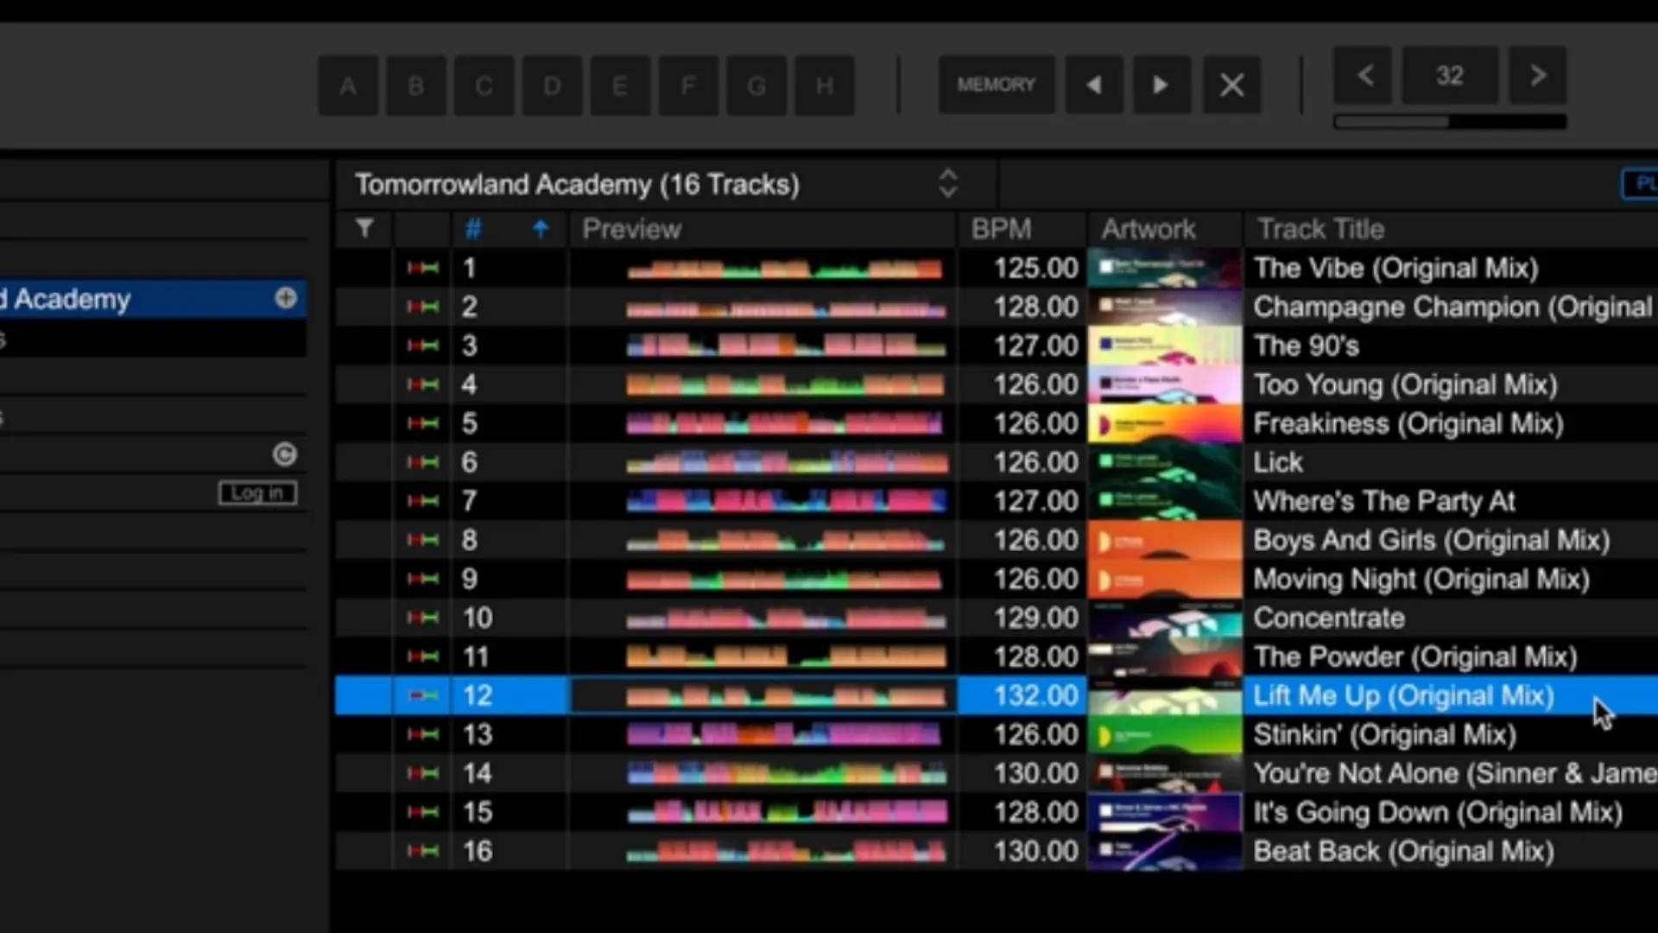Screen dimensions: 1658x933
Task: Click the BPM column header
Action: point(1002,229)
